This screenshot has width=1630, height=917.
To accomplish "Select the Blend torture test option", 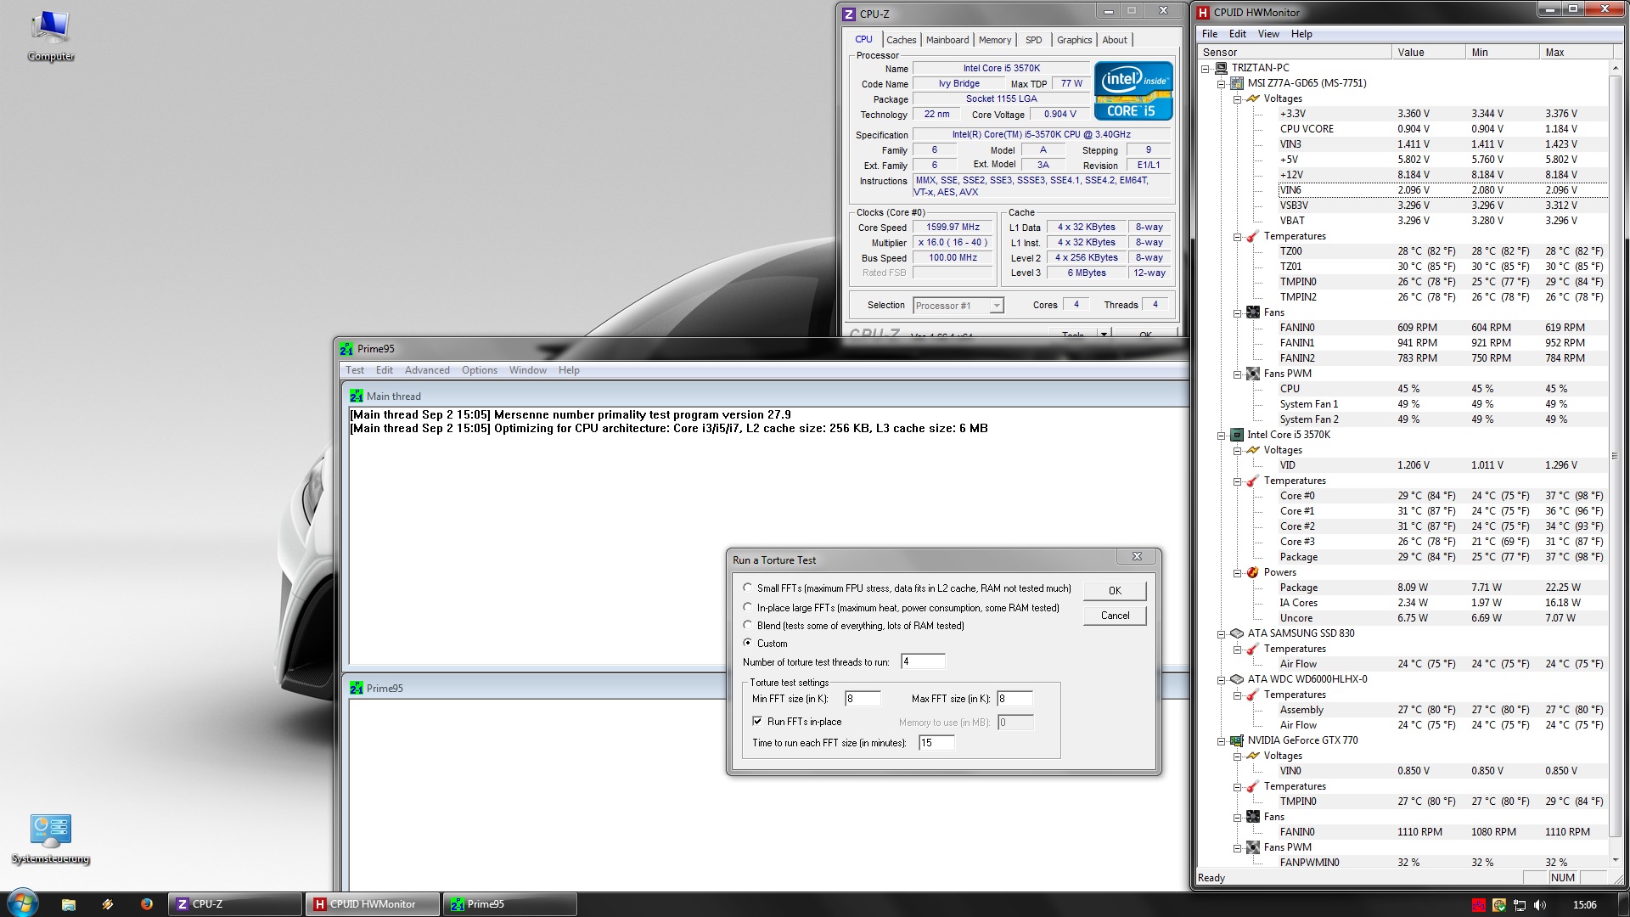I will (748, 625).
